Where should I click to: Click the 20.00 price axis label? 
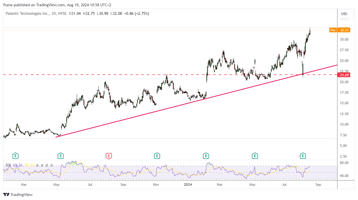point(344,82)
